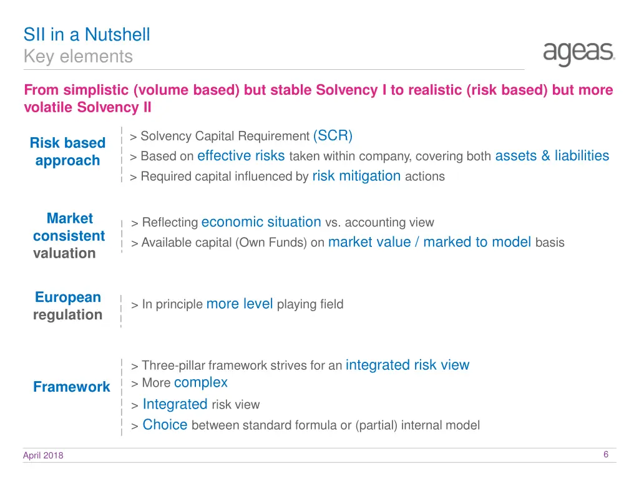Click the 'Key elements' subtitle
This screenshot has width=639, height=479.
[x=78, y=57]
